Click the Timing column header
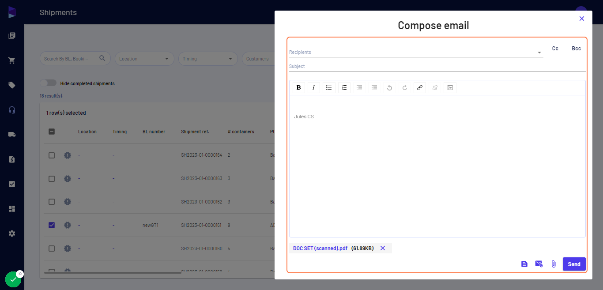Image resolution: width=603 pixels, height=290 pixels. coord(120,132)
